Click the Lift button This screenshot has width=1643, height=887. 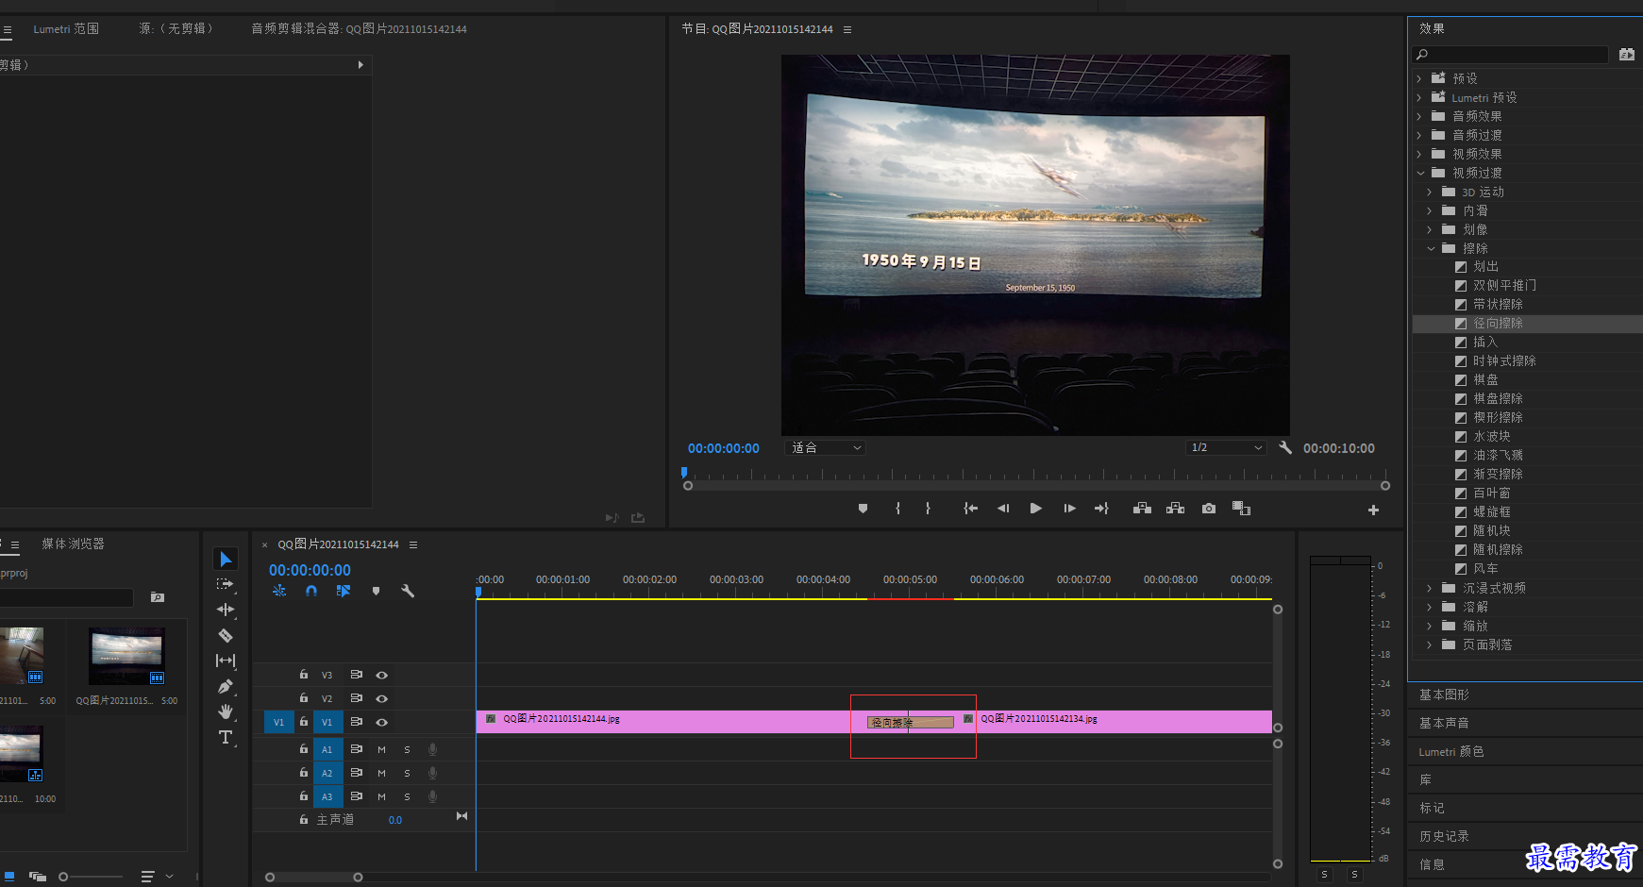pyautogui.click(x=1142, y=509)
